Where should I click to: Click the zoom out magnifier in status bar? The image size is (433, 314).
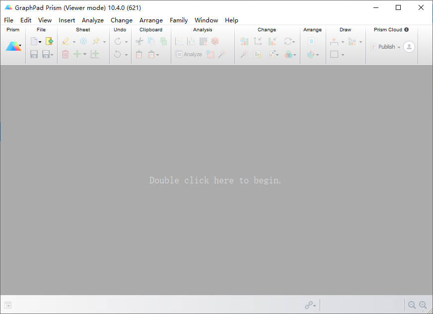click(412, 305)
